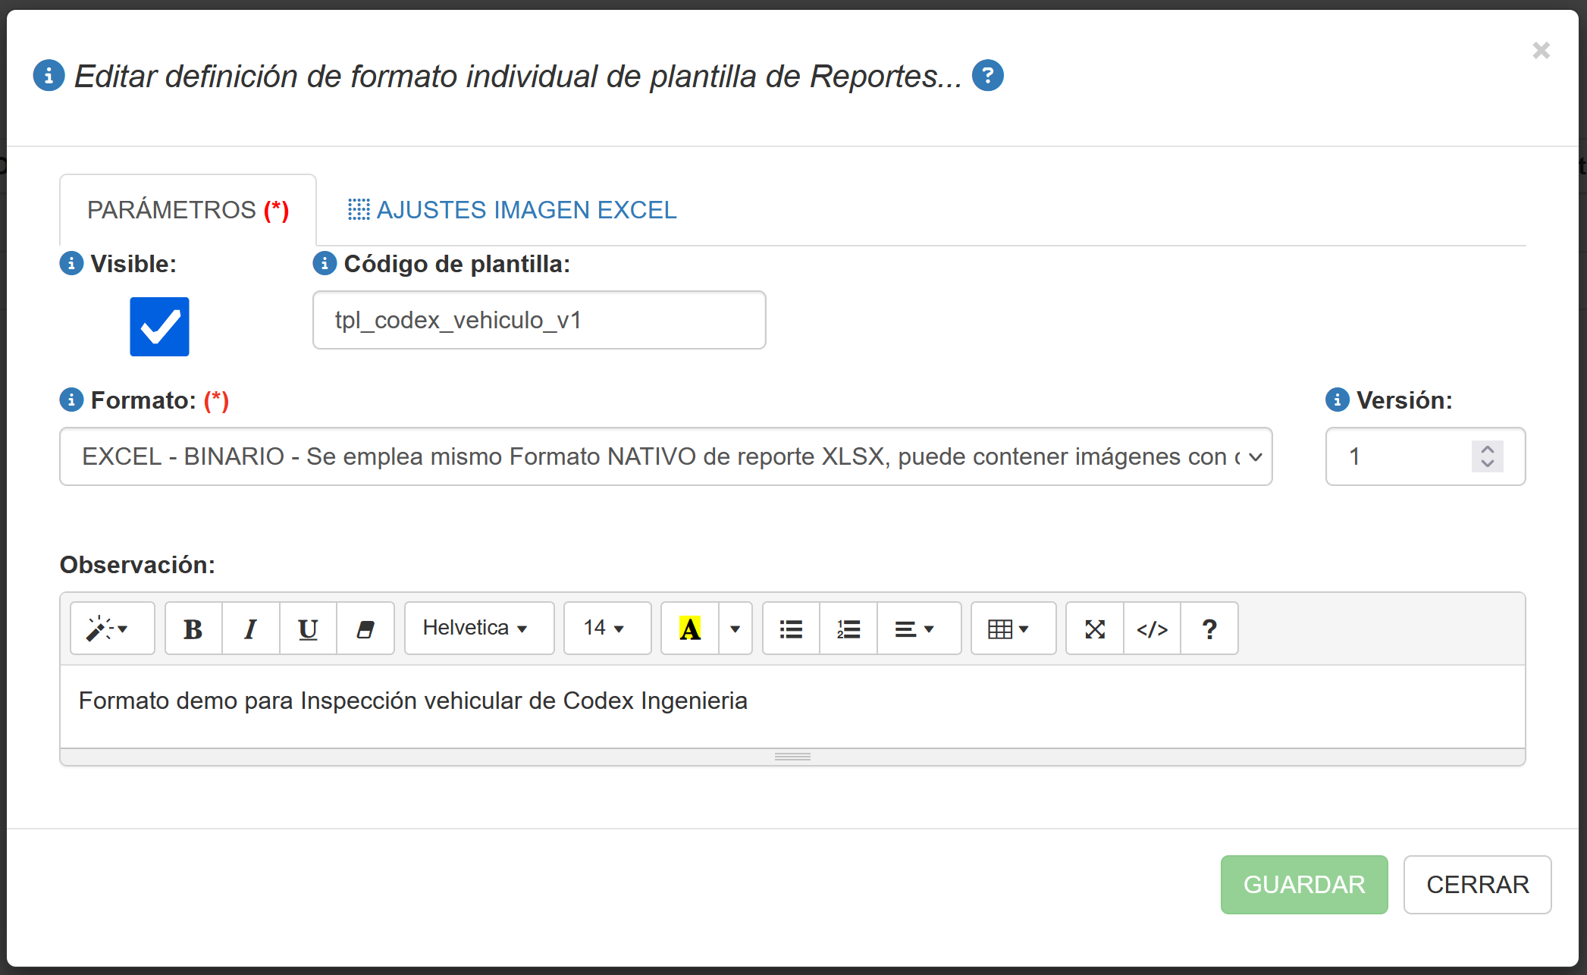Switch to AJUSTES IMAGEN EXCEL tab

point(512,210)
